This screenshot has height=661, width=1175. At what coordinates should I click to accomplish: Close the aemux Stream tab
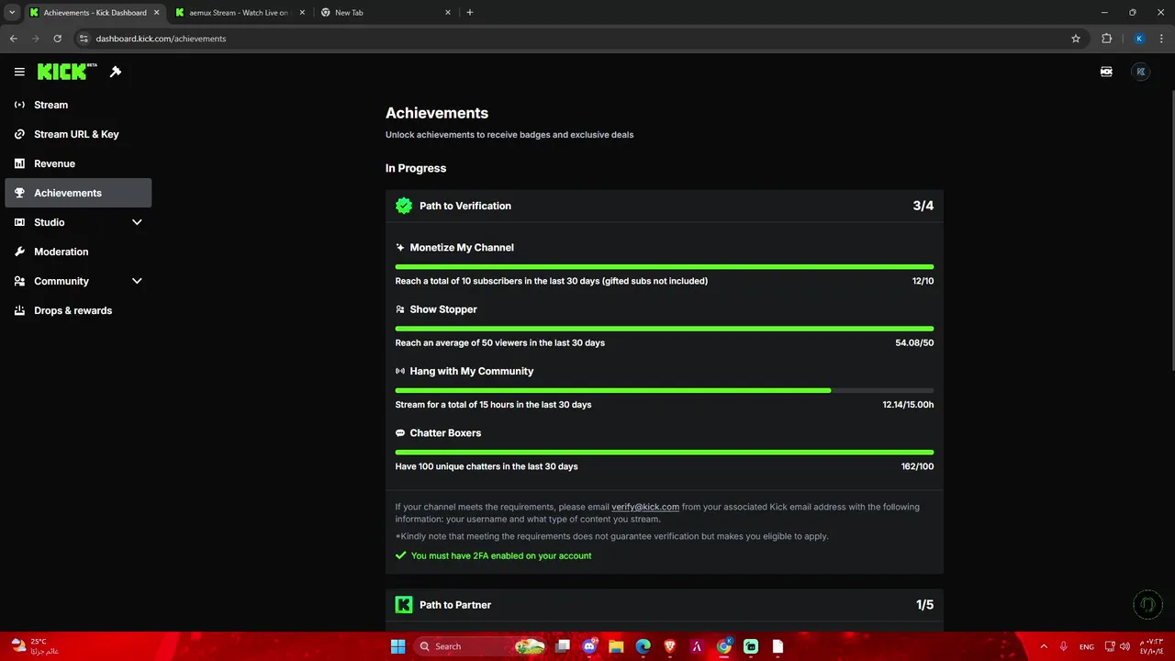point(301,13)
